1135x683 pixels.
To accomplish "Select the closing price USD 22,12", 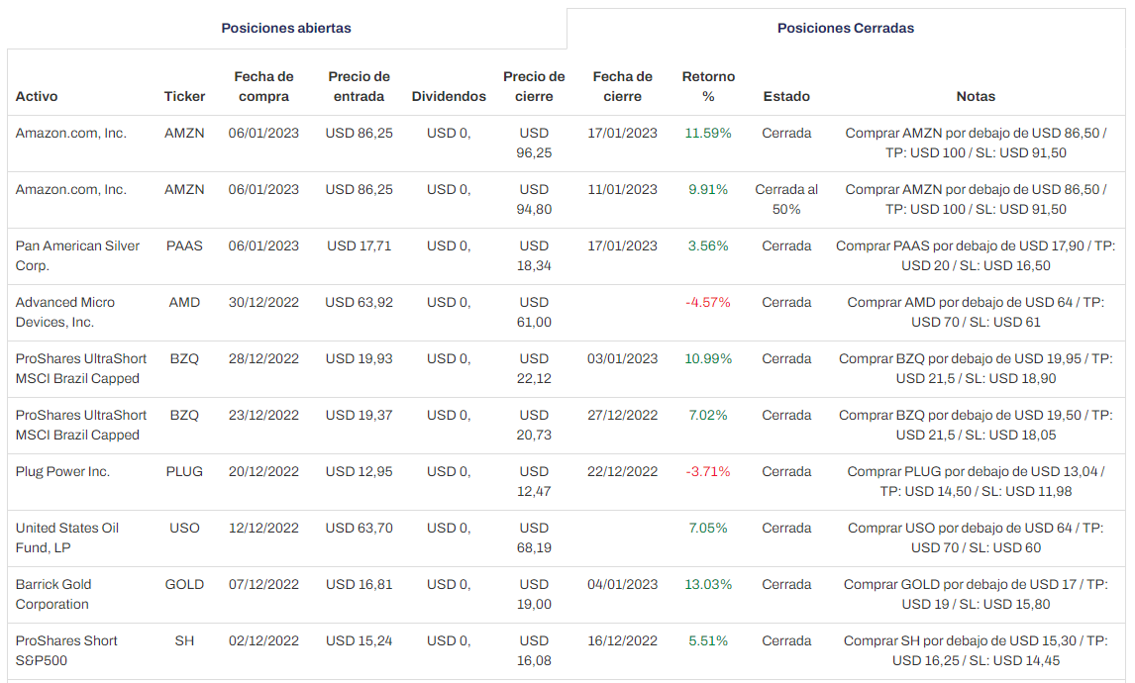I will click(534, 369).
